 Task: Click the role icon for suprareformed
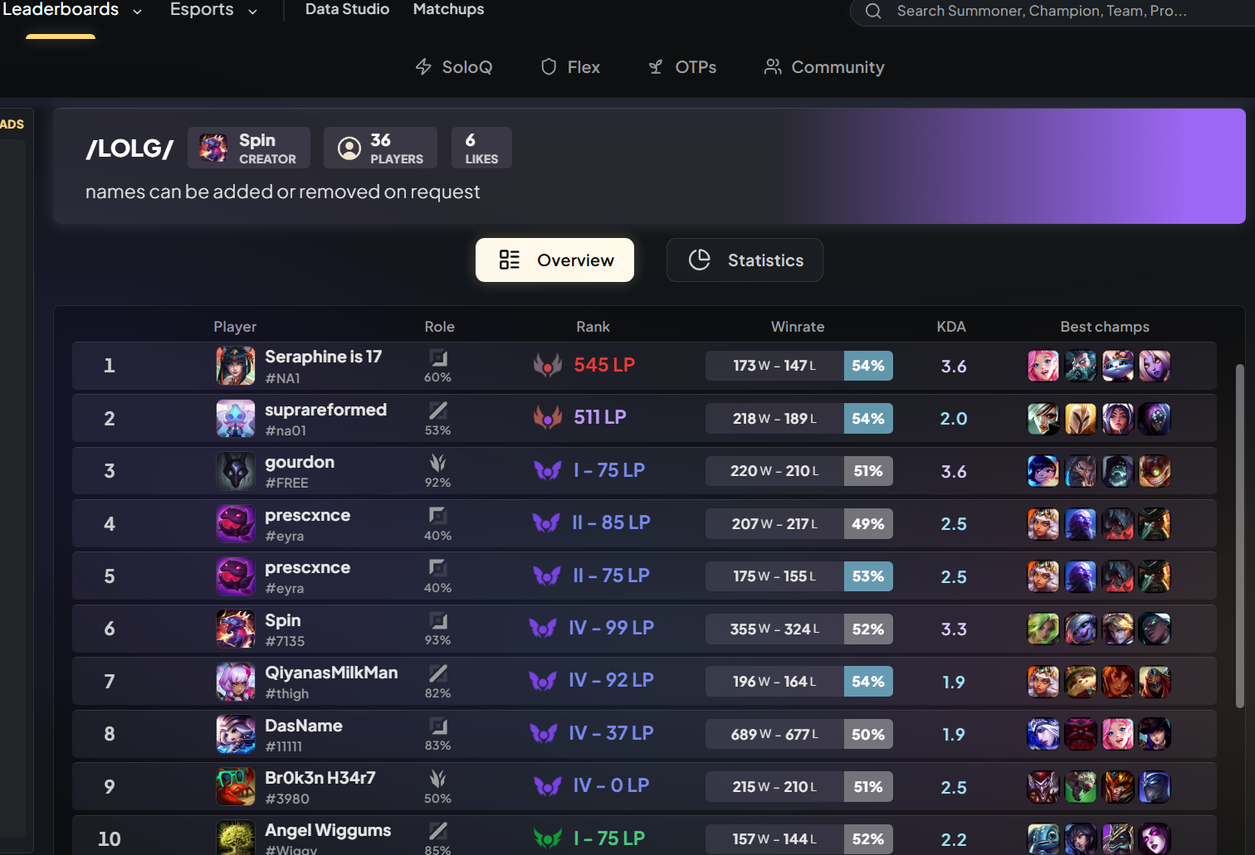[x=438, y=410]
